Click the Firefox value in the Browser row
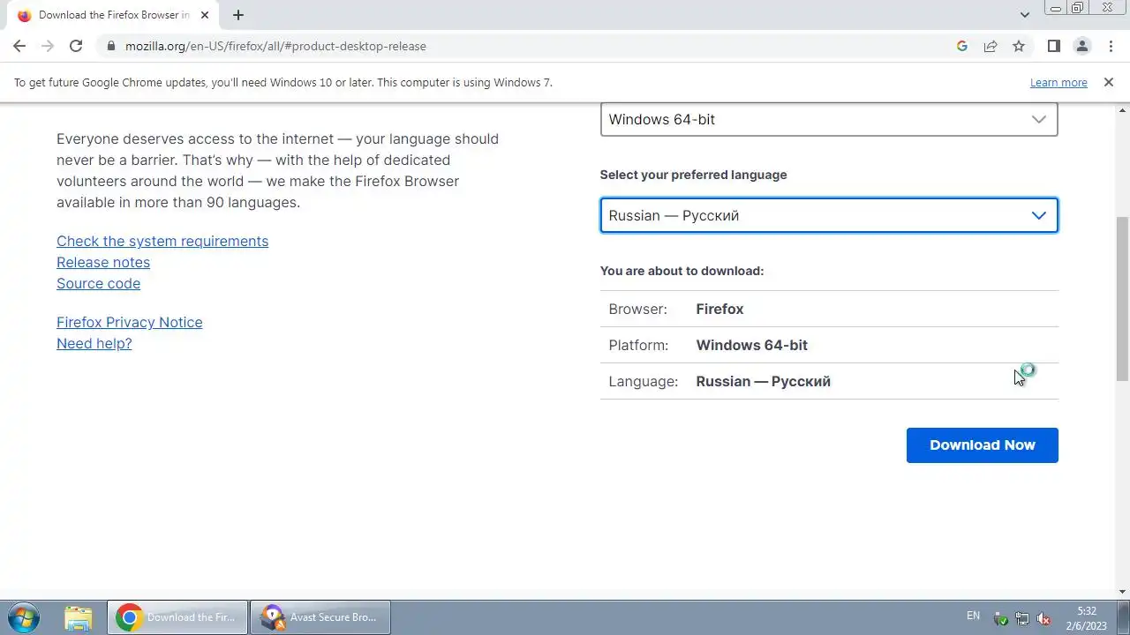The height and width of the screenshot is (635, 1130). click(719, 309)
